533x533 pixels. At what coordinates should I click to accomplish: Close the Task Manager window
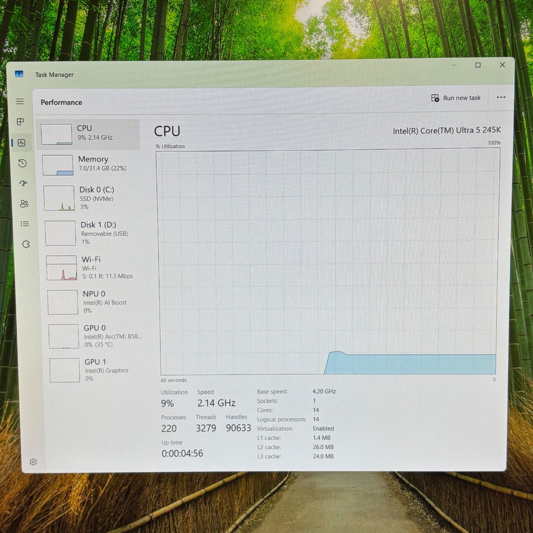(x=502, y=65)
